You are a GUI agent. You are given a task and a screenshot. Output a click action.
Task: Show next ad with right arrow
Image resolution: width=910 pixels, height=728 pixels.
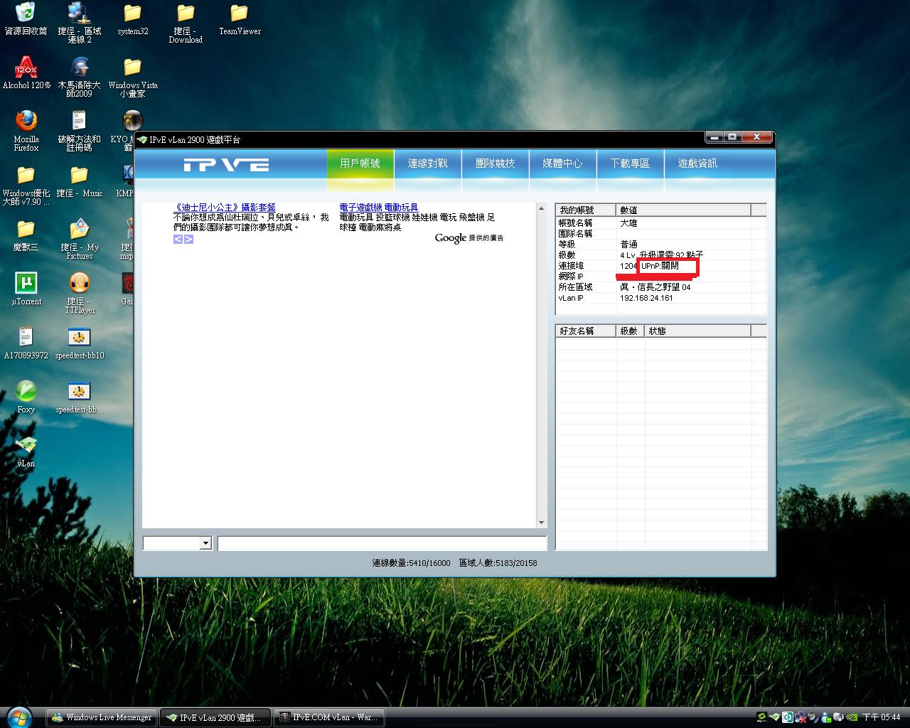point(188,240)
